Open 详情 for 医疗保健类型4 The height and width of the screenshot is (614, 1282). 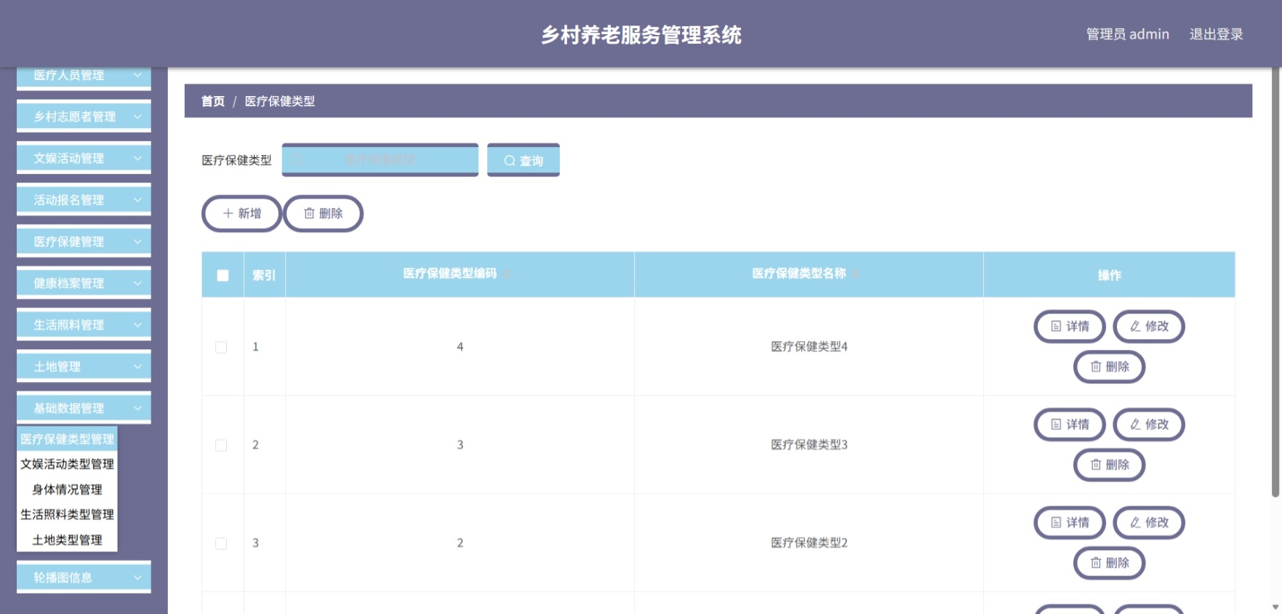[1070, 326]
